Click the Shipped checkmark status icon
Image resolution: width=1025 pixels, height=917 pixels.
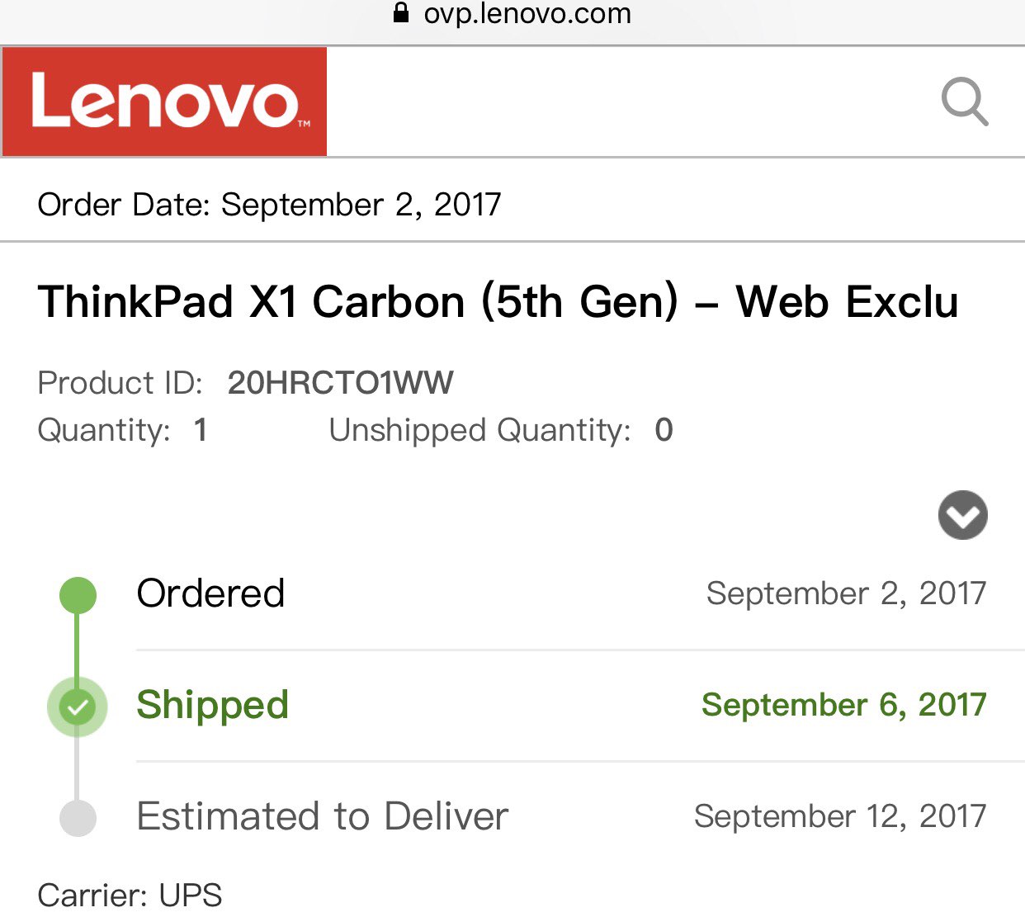78,707
